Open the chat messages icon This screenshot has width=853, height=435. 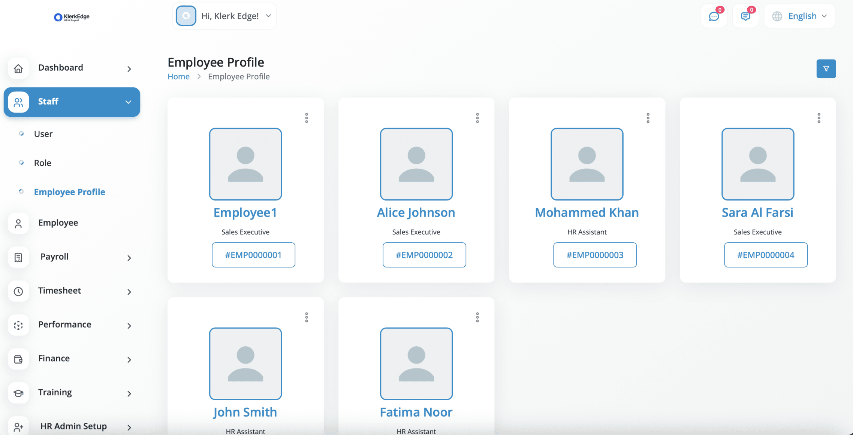[x=714, y=16]
